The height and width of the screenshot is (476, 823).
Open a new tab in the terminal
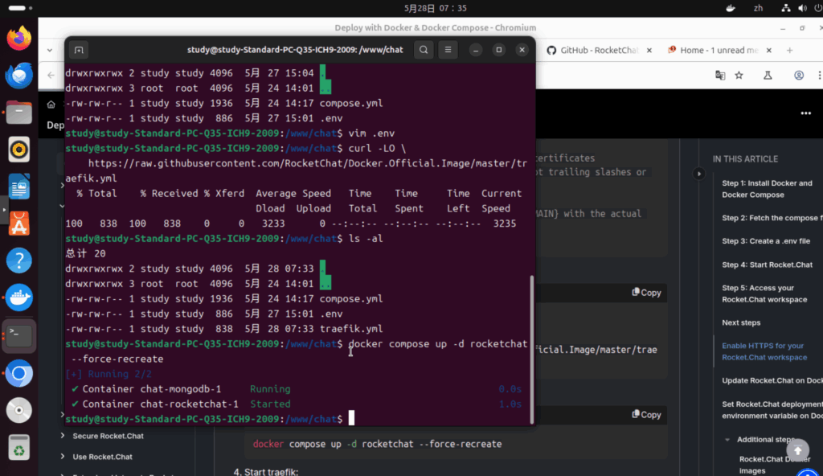pyautogui.click(x=79, y=50)
